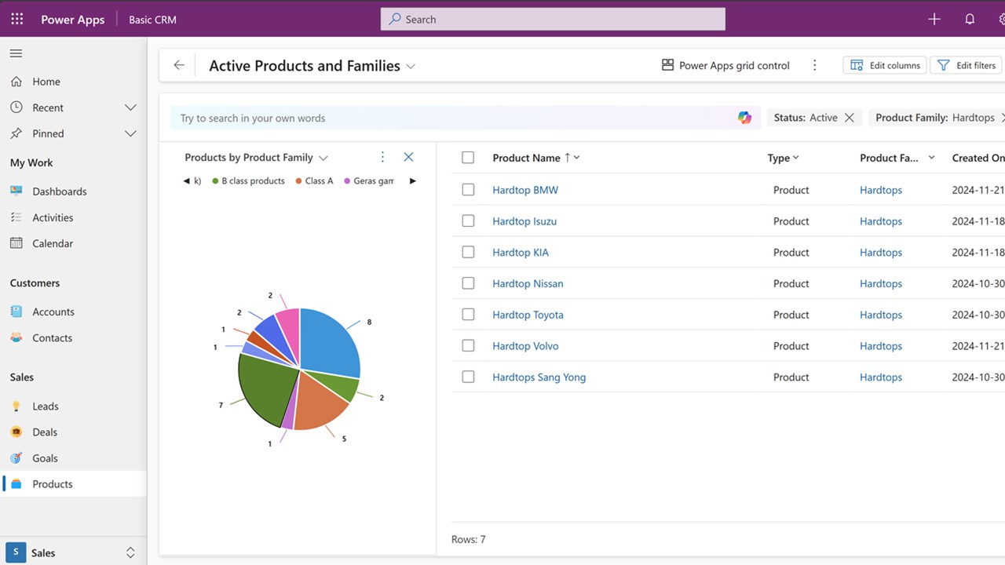The width and height of the screenshot is (1005, 565).
Task: Check the Hardtop Isuzu row checkbox
Action: pos(468,221)
